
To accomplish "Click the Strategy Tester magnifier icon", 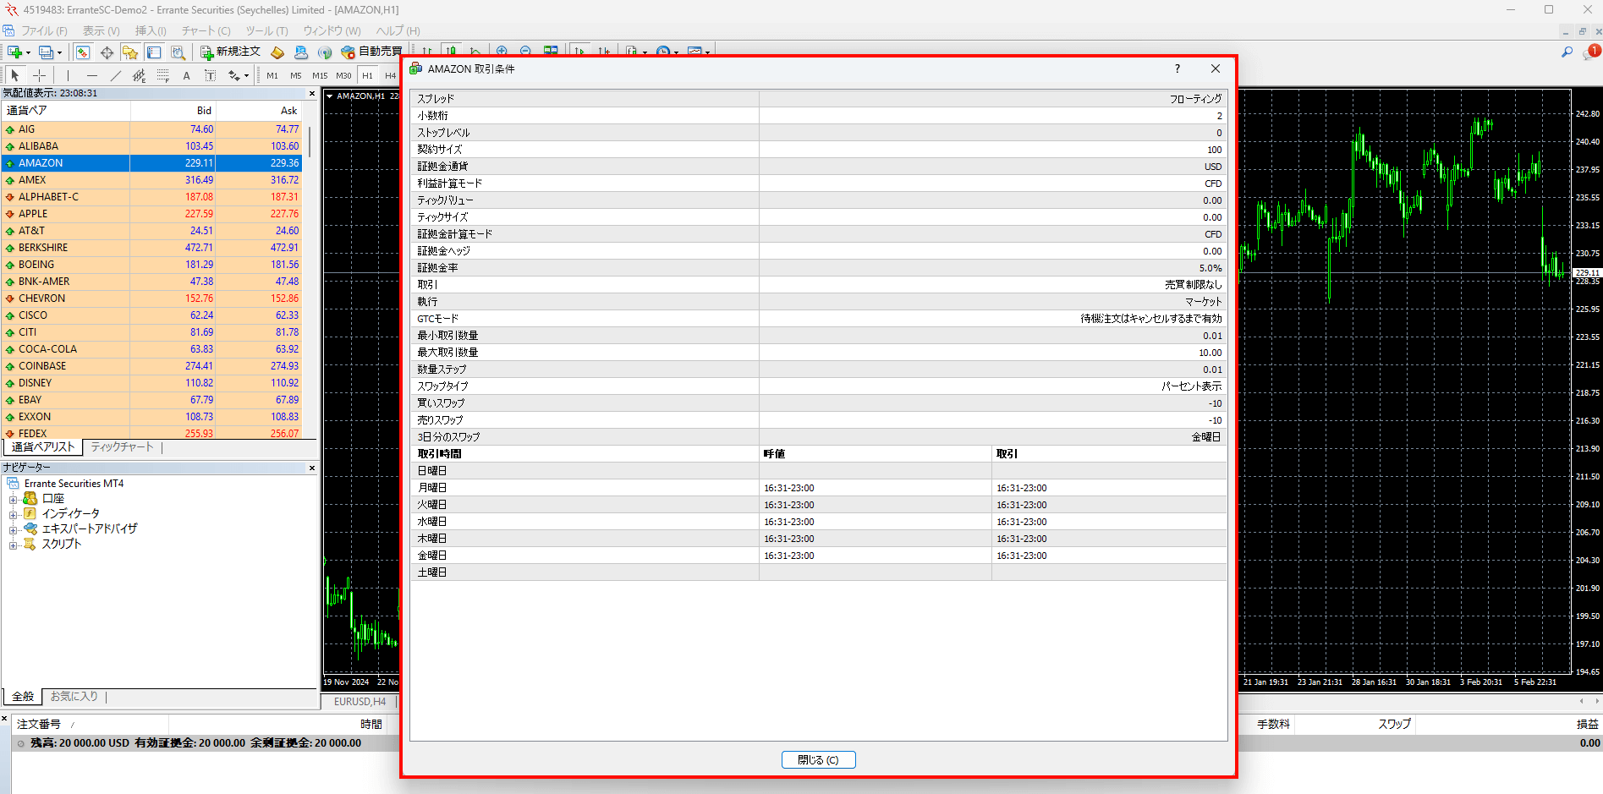I will pyautogui.click(x=178, y=52).
